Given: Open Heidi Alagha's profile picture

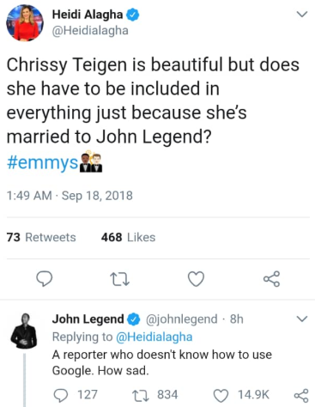Looking at the screenshot, I should [25, 22].
